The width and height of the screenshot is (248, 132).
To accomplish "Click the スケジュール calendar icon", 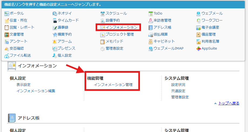I will pos(103,14).
